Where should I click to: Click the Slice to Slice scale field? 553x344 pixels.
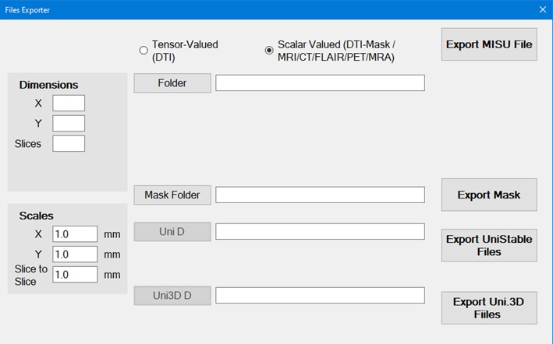[x=75, y=275]
